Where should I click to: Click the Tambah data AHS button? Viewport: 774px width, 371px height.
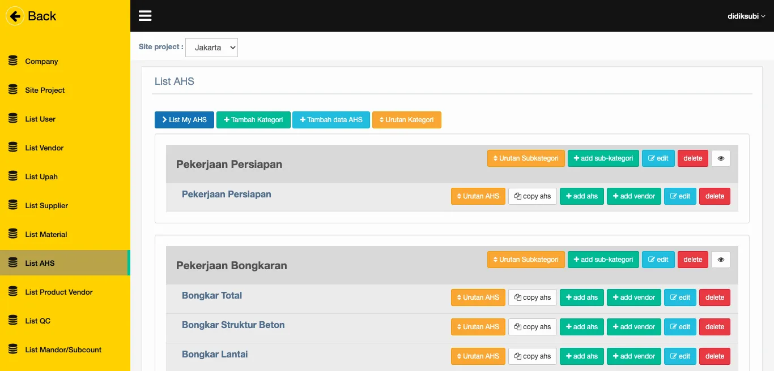[x=331, y=120]
